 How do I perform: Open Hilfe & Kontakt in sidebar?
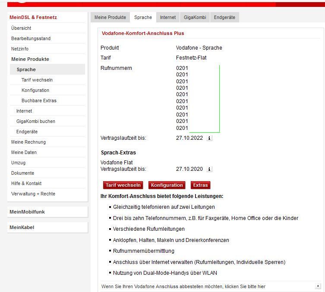[26, 183]
